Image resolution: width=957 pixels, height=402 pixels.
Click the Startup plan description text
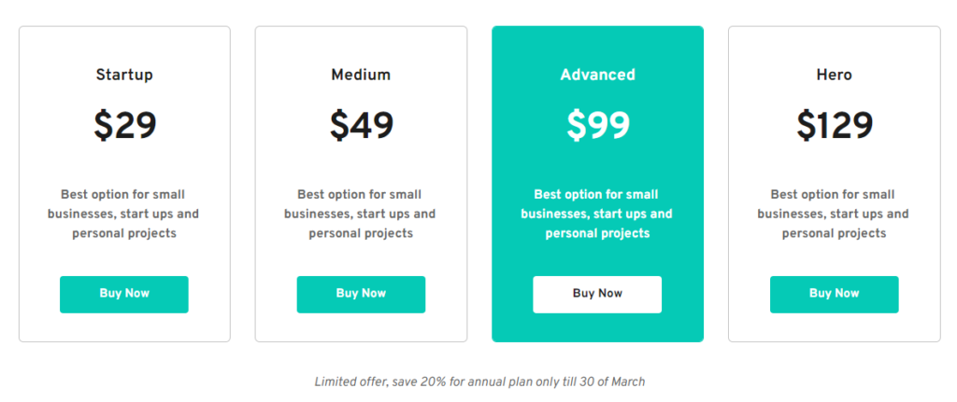124,214
